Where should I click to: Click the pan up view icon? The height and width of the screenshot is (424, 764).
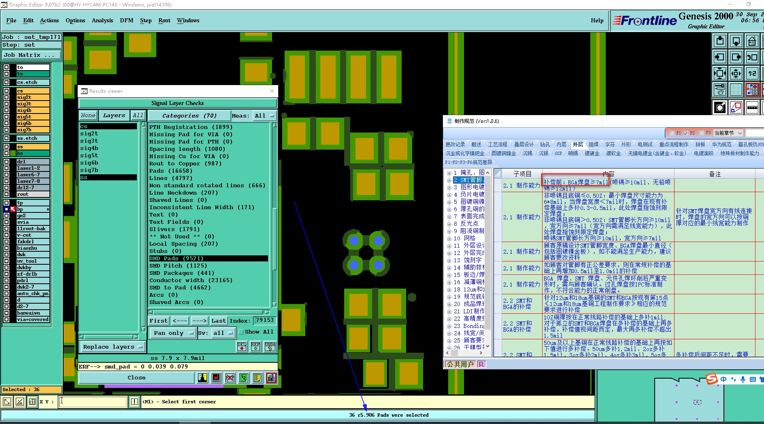click(x=720, y=41)
